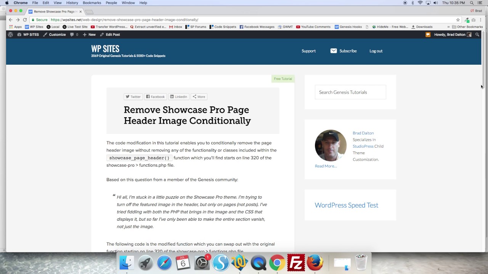Open the Brad Dalton author link
488x274 pixels.
pos(363,133)
